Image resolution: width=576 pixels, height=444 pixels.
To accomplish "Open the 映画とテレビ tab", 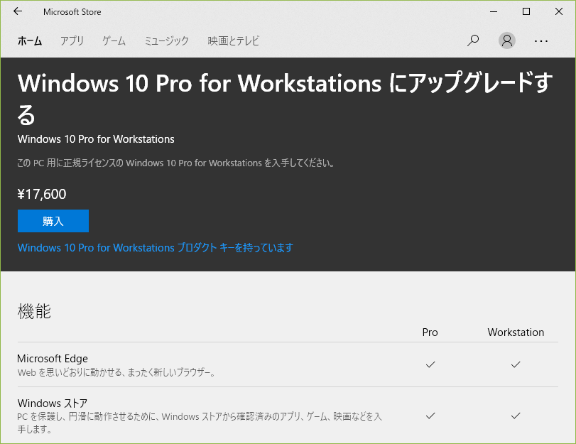I will pos(233,40).
